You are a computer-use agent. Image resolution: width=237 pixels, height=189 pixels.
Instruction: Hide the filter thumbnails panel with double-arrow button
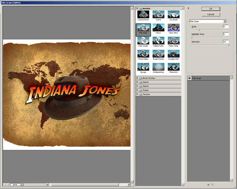coord(188,8)
